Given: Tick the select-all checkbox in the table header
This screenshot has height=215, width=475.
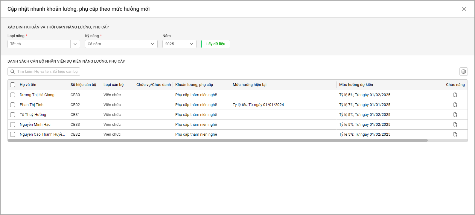Looking at the screenshot, I should 13,85.
